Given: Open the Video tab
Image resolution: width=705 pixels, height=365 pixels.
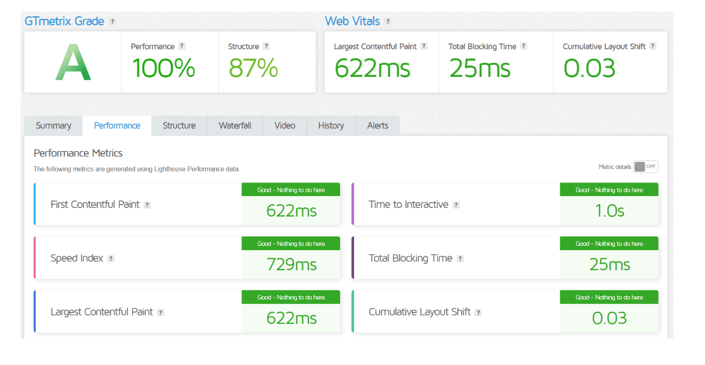Looking at the screenshot, I should (285, 126).
